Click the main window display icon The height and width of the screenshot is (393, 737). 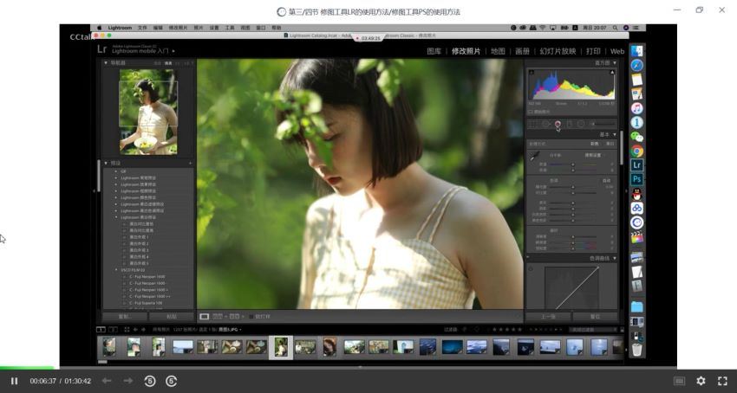pos(101,330)
